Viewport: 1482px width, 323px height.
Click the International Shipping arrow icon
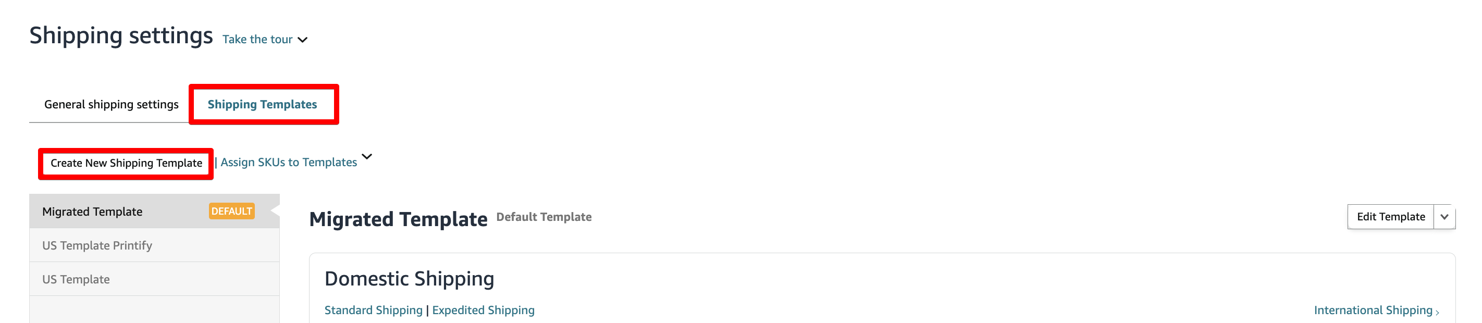pyautogui.click(x=1437, y=312)
